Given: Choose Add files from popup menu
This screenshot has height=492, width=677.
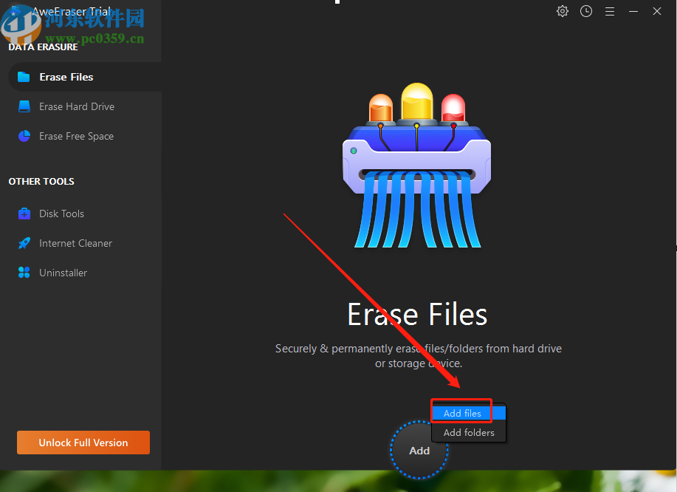Looking at the screenshot, I should coord(469,414).
